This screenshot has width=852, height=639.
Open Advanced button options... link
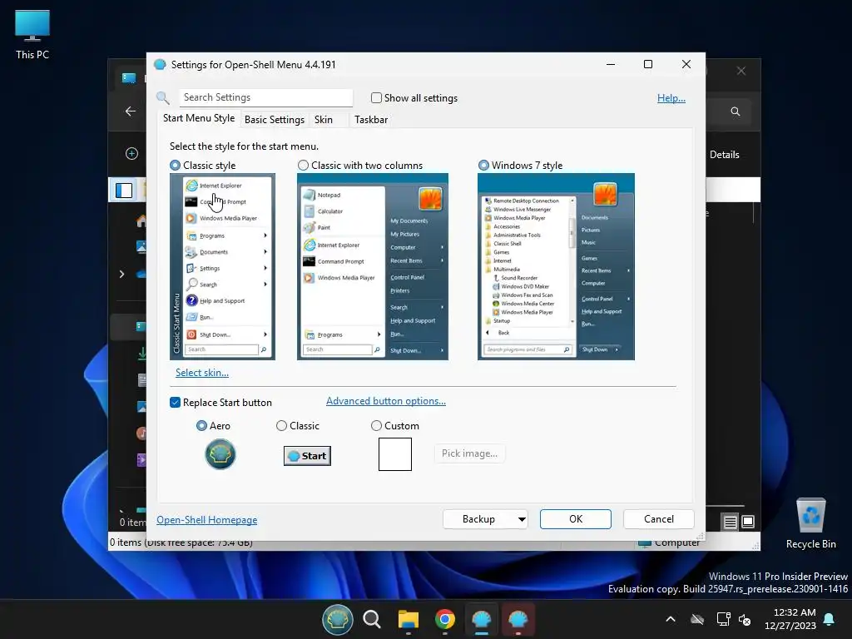click(x=386, y=401)
